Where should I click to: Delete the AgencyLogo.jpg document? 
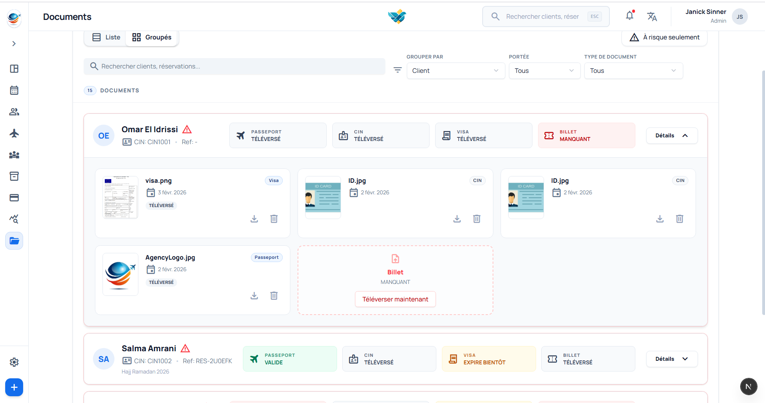coord(274,295)
